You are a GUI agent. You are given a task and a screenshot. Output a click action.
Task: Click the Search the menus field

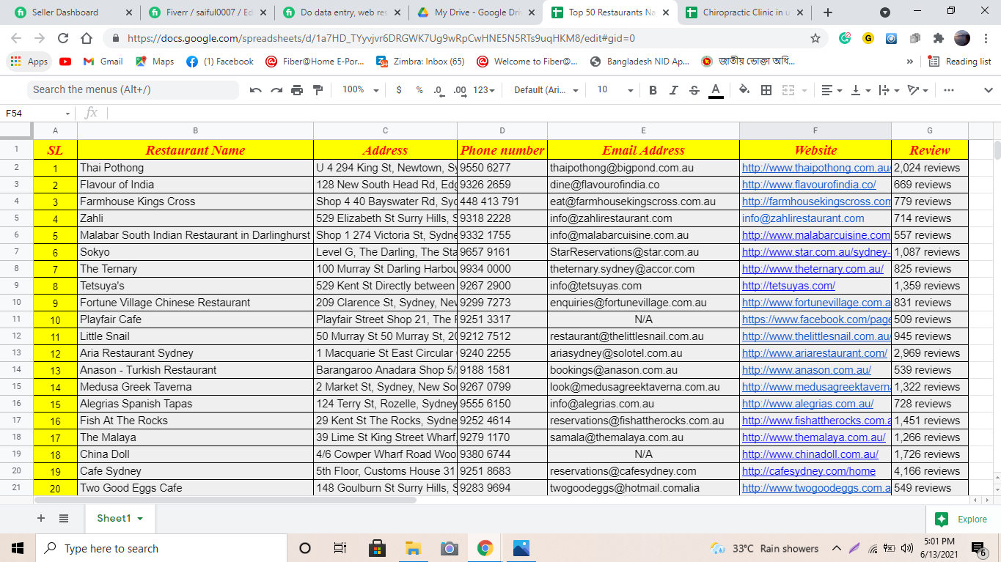click(x=132, y=89)
